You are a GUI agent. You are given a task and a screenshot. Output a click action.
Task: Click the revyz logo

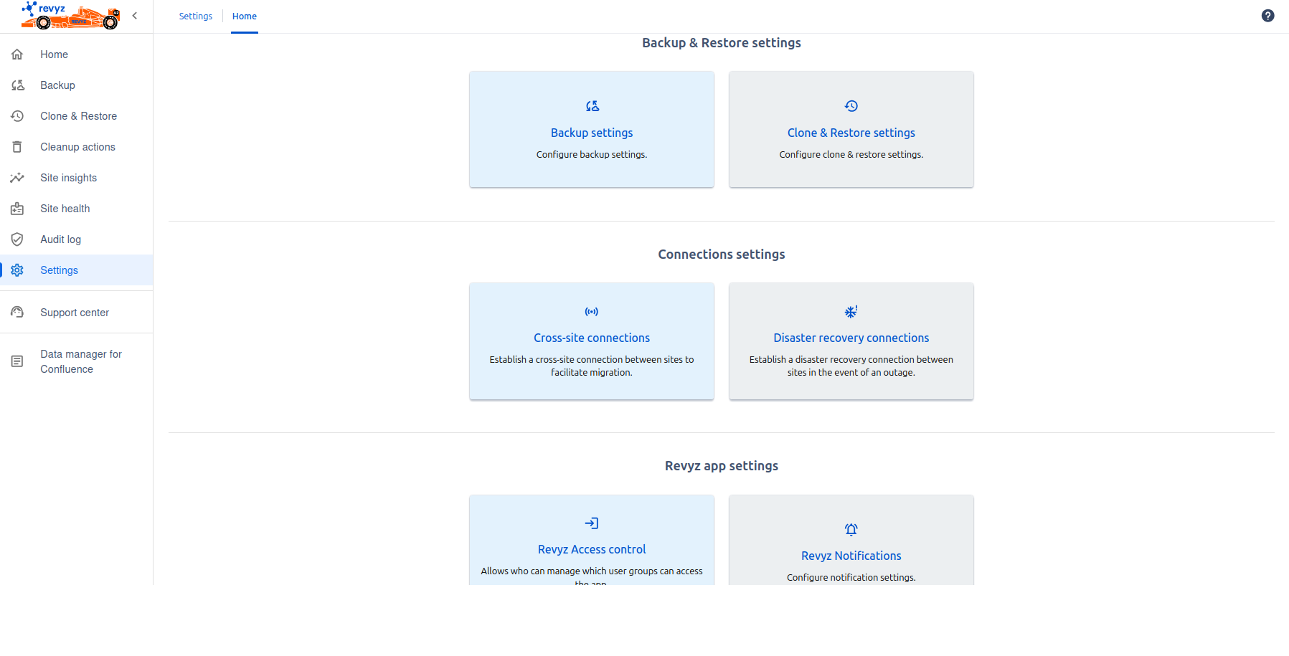click(x=70, y=15)
